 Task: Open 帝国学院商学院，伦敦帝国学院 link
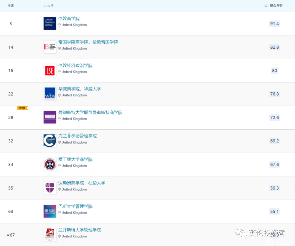(88, 42)
